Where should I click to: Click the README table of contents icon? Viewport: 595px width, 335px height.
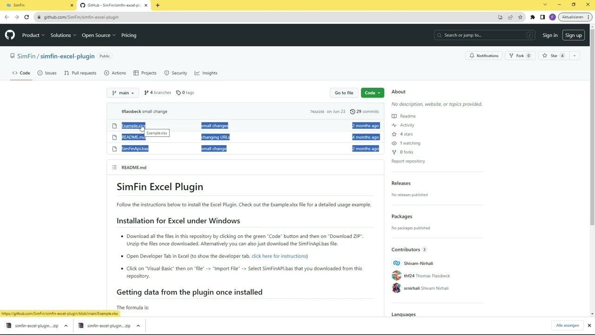pos(114,167)
